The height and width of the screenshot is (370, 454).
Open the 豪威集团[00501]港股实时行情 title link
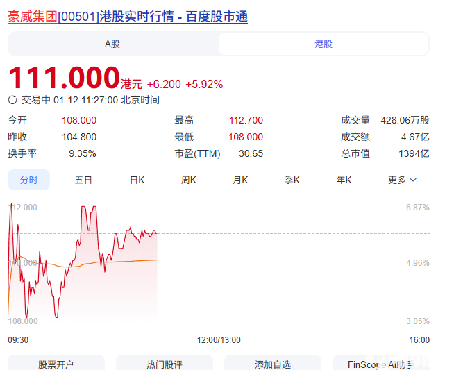coord(128,17)
